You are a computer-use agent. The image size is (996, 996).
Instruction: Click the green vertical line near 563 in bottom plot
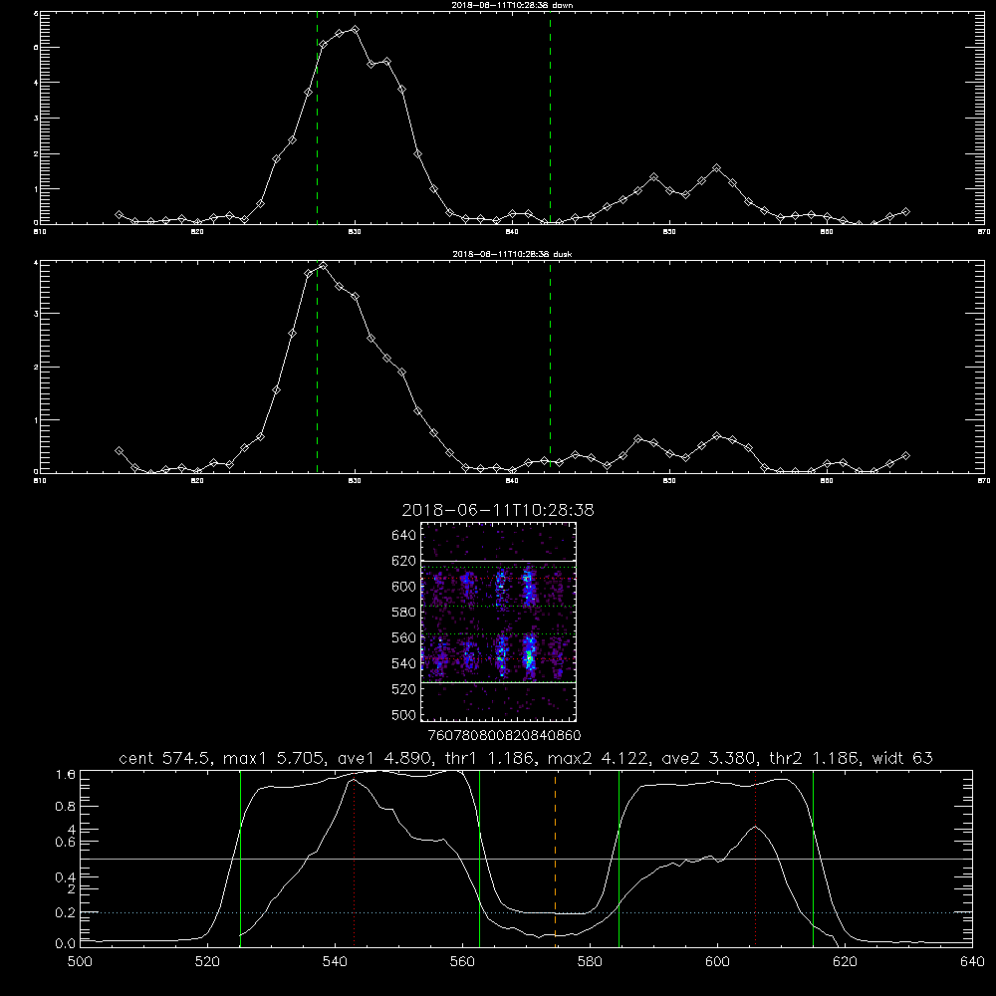point(480,858)
